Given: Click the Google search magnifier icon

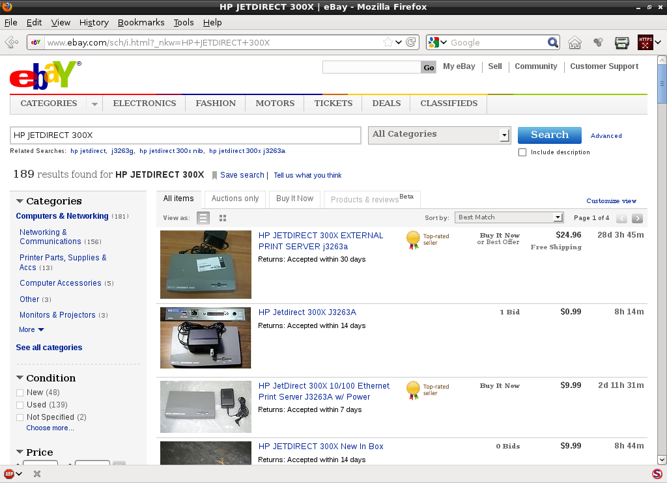Looking at the screenshot, I should 552,42.
